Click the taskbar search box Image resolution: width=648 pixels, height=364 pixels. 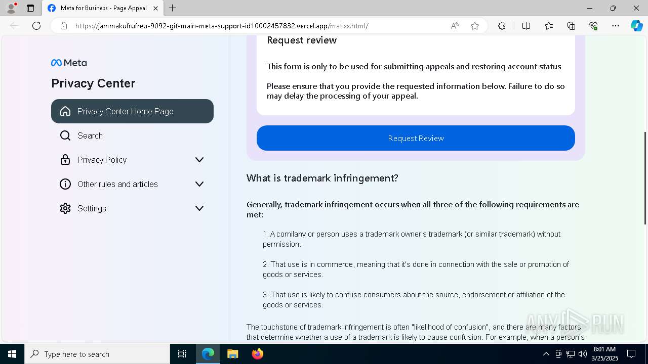97,354
